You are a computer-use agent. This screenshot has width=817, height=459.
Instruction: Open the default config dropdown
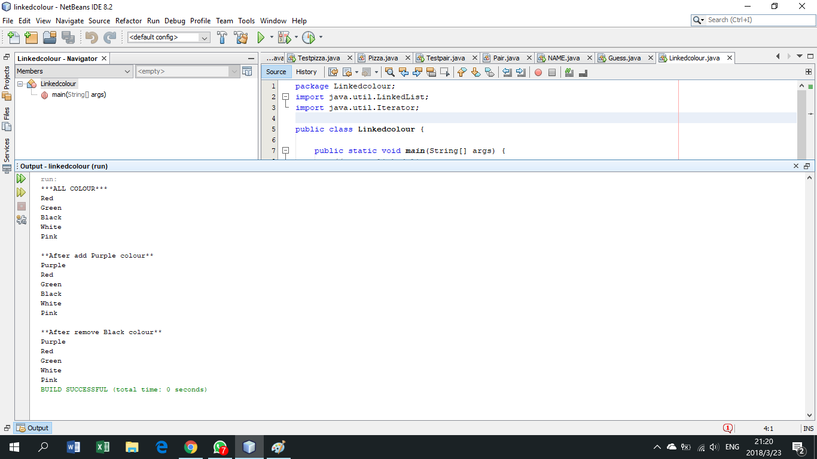[205, 37]
